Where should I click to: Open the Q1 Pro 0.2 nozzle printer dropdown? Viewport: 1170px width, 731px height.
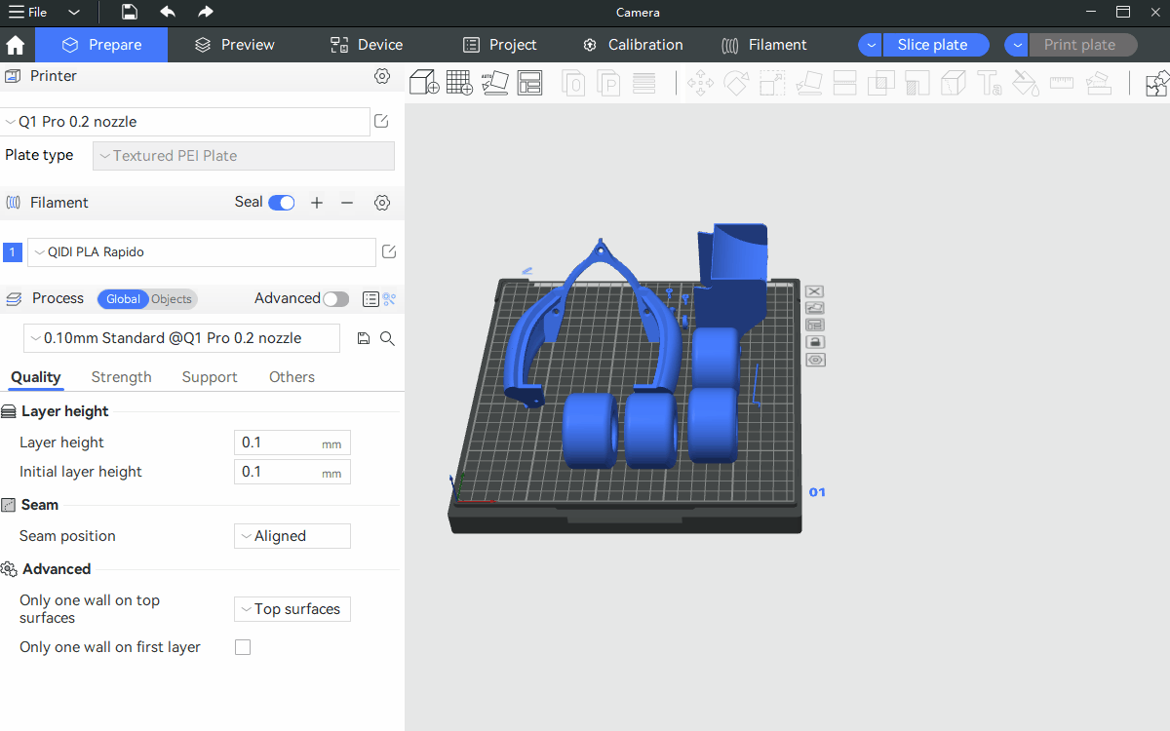click(x=185, y=122)
